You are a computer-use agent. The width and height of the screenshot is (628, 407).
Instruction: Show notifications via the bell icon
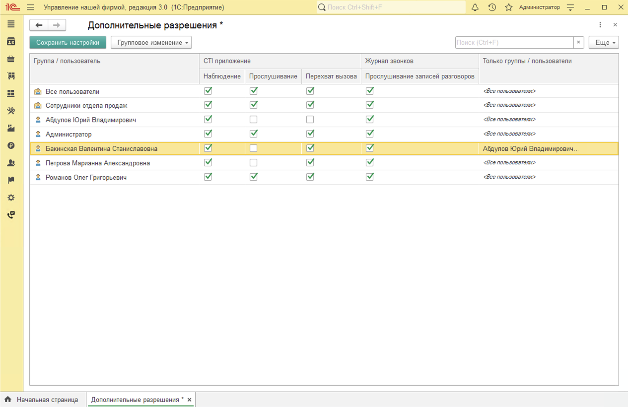point(475,7)
